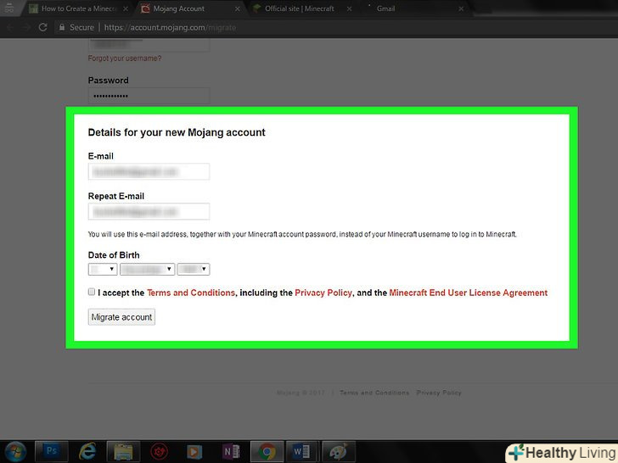Viewport: 618px width, 463px height.
Task: Open the Paint palette taskbar icon
Action: click(339, 451)
